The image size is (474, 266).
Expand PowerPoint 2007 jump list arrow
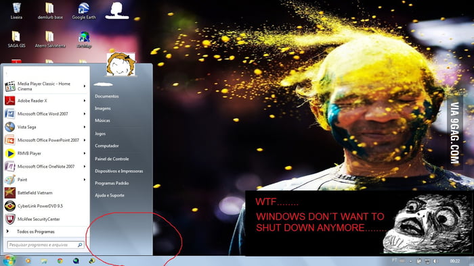[x=85, y=140]
